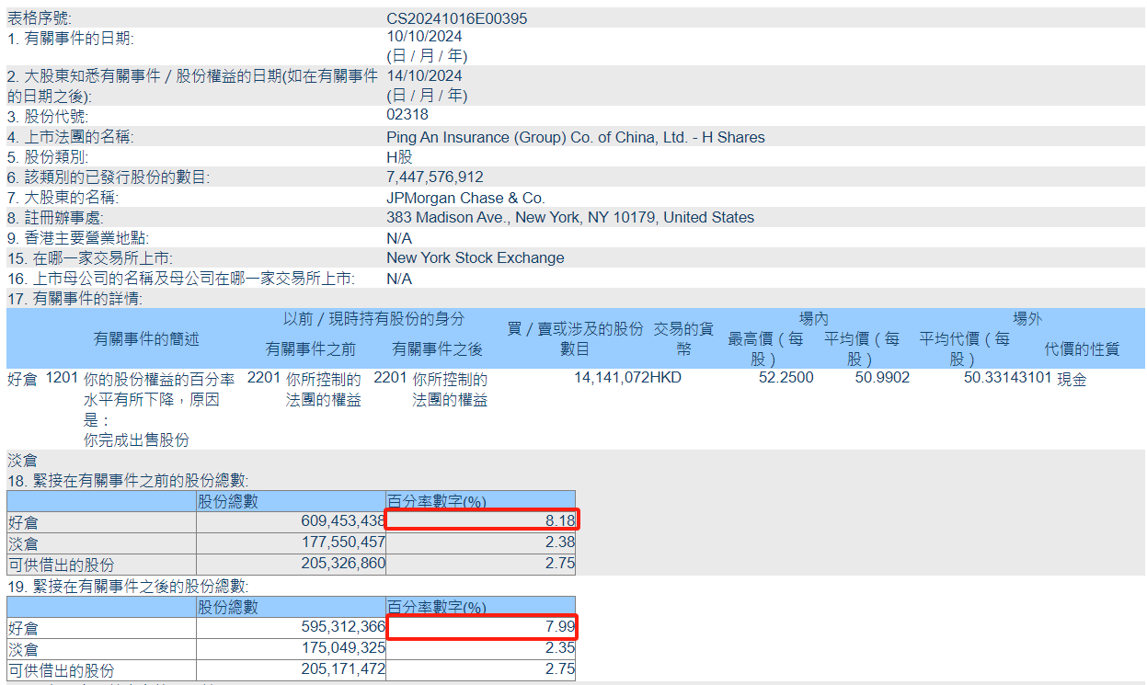Click the post-event lending pool total 205,171,472

343,670
